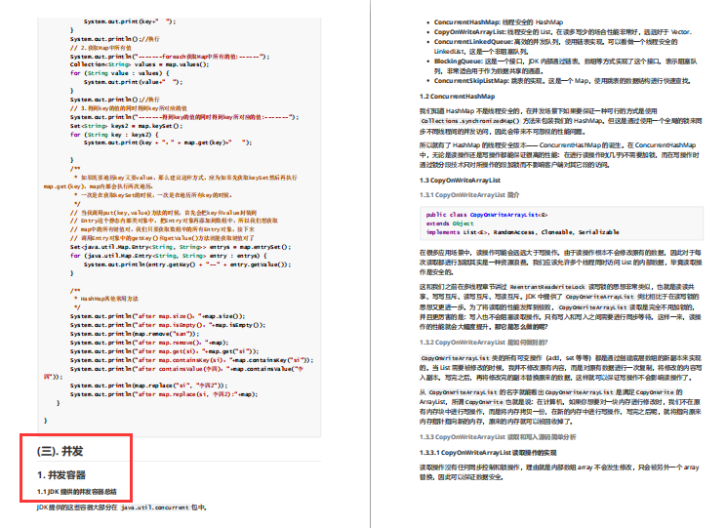Click the bullet term "ConcurrentLinkedQueue:"
Image resolution: width=726 pixels, height=528 pixels.
473,42
